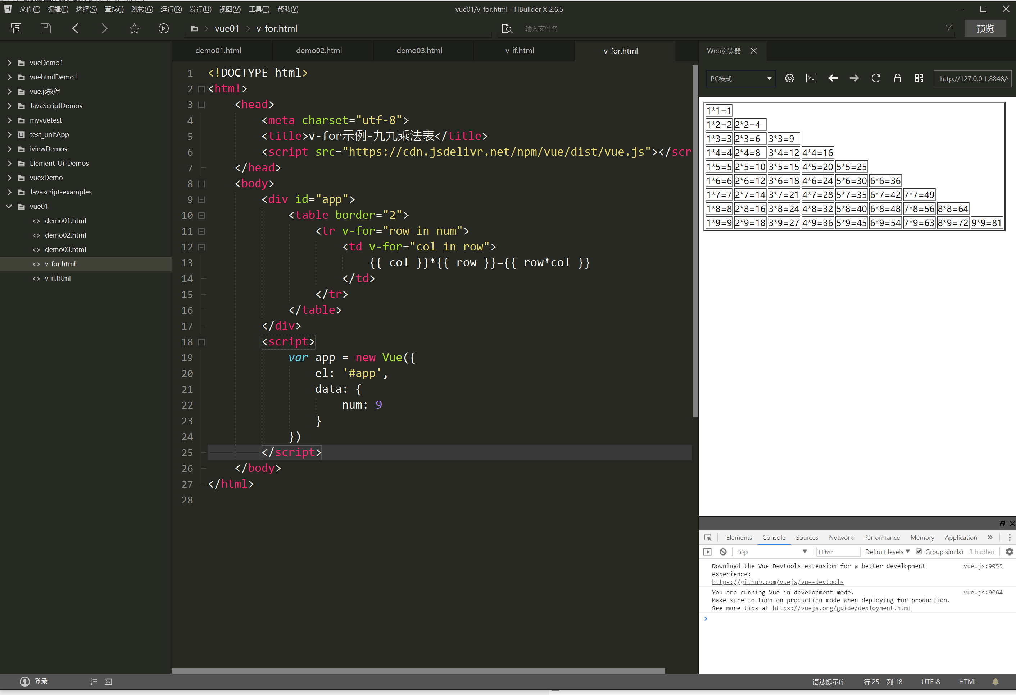
Task: Click the run play icon in toolbar
Action: click(x=163, y=29)
